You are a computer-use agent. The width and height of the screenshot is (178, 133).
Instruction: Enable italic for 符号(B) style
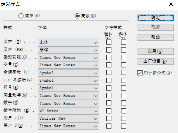point(124,88)
